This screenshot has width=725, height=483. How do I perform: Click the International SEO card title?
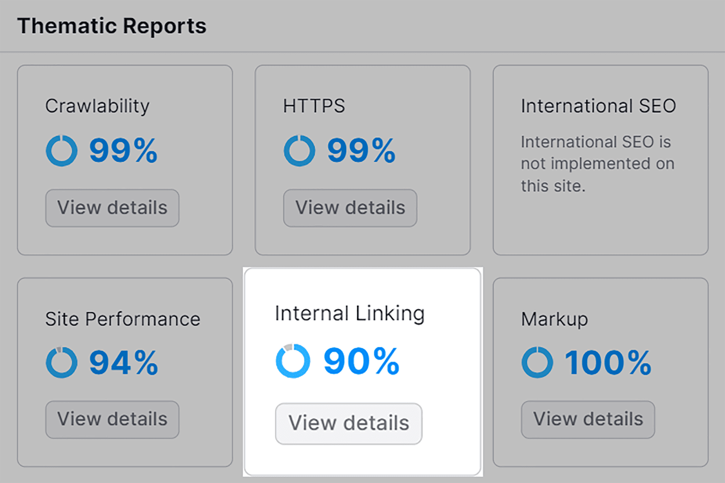599,106
